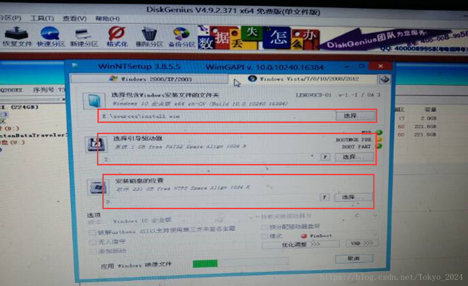Click the 取消 cancel button
This screenshot has width=468, height=286.
[x=354, y=259]
